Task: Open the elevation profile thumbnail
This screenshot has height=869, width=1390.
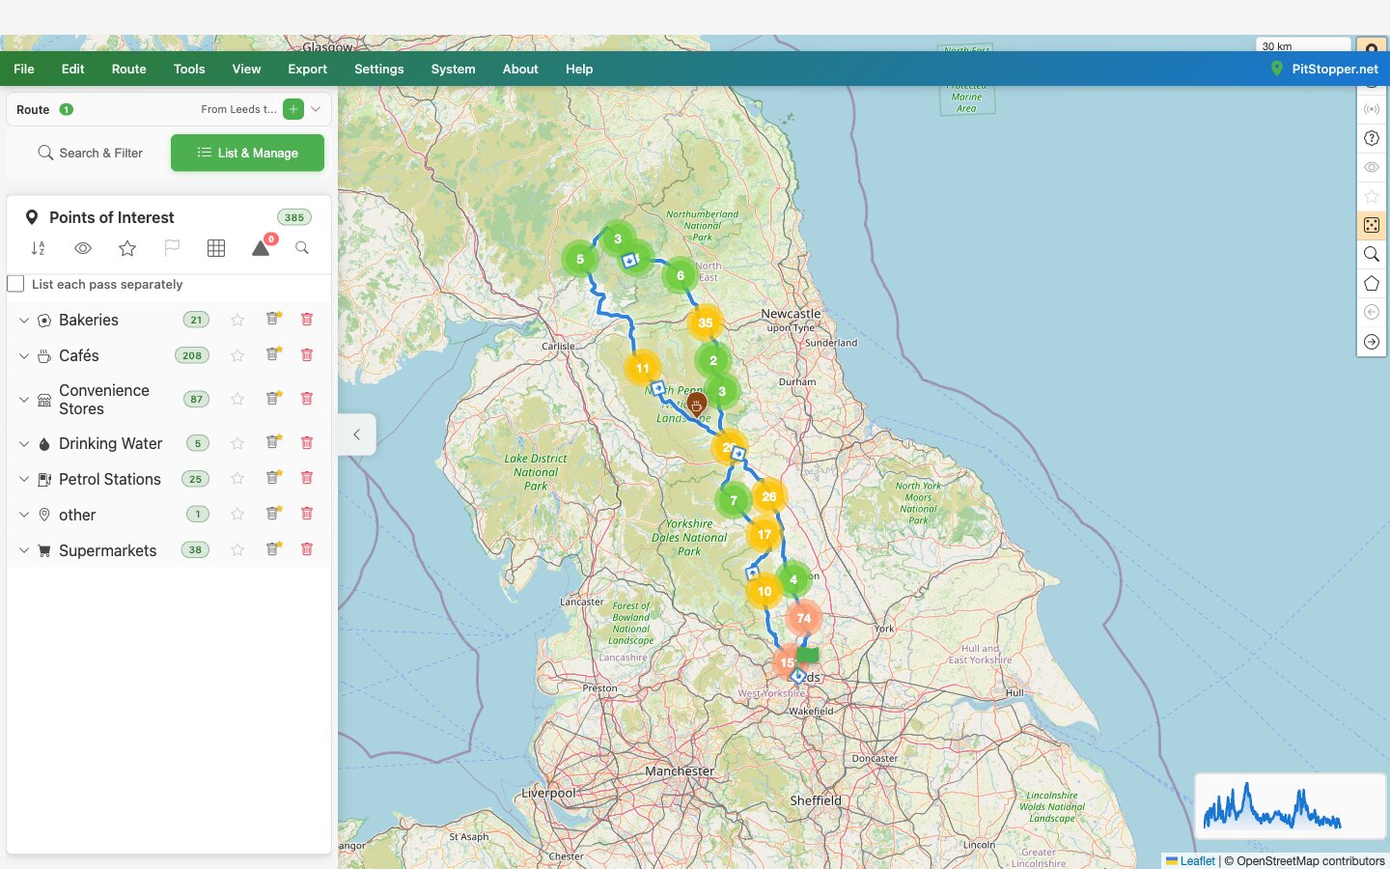Action: tap(1290, 806)
